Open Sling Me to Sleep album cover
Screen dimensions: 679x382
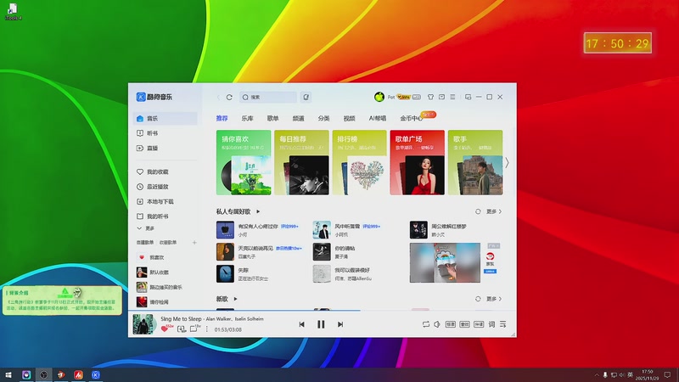click(143, 324)
